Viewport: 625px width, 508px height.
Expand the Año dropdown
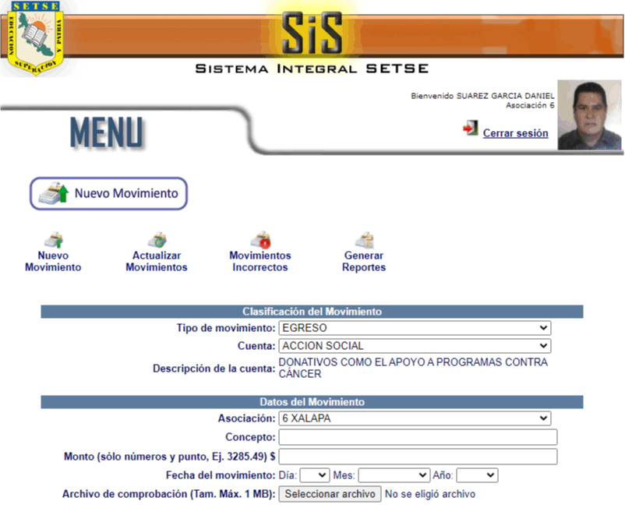477,474
